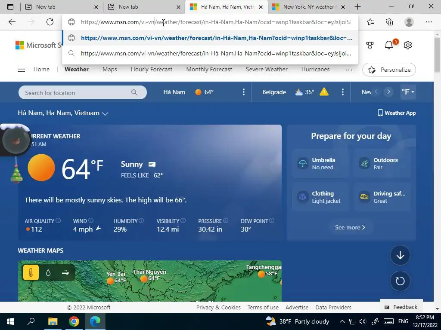Open the Driving safety Great card

[382, 197]
